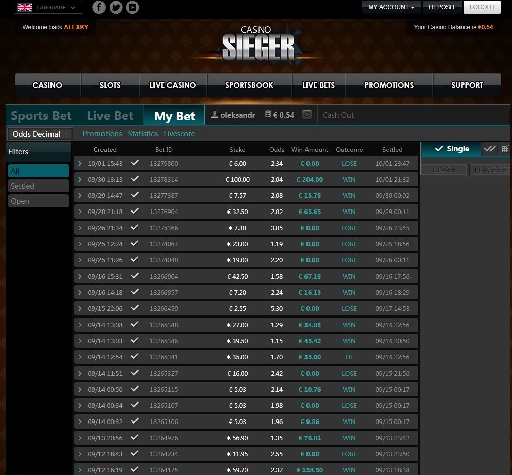Click the ALEXKY username in welcome message

[76, 27]
